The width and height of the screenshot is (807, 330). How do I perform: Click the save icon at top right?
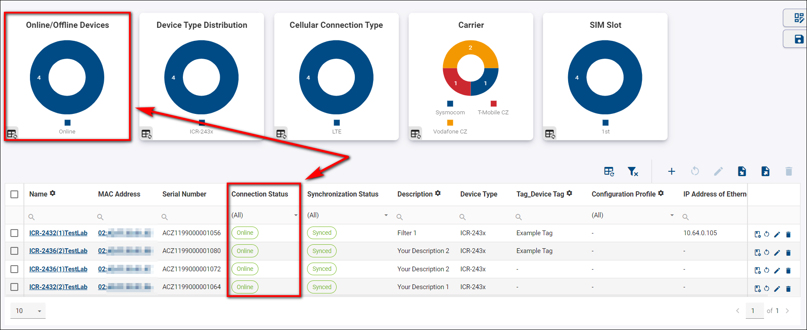pos(798,39)
